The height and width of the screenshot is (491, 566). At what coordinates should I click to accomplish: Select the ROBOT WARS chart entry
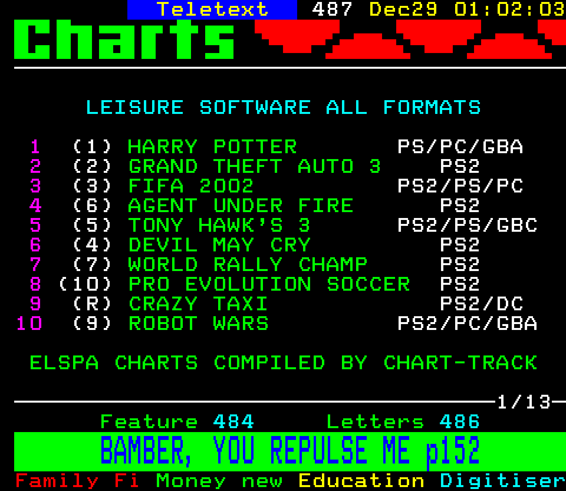pos(198,324)
